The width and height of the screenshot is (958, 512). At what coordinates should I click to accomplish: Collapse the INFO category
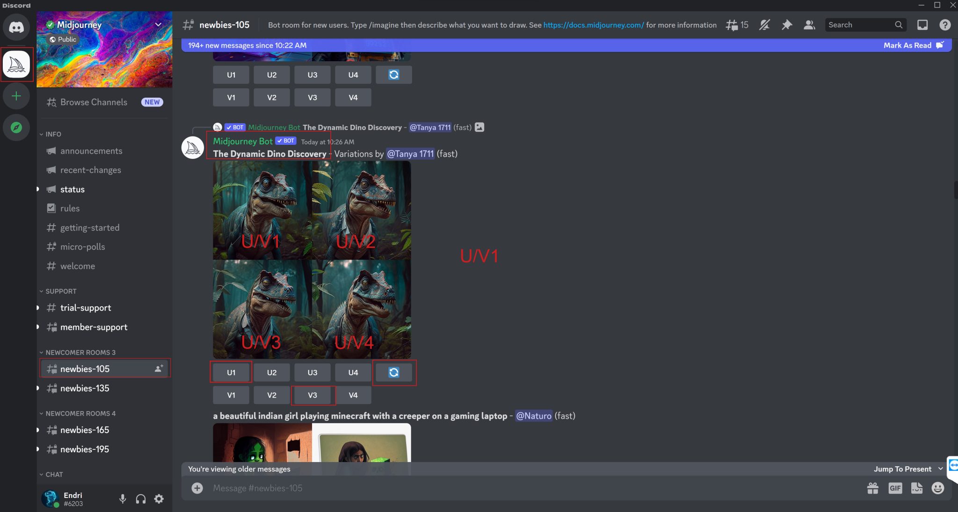coord(53,134)
